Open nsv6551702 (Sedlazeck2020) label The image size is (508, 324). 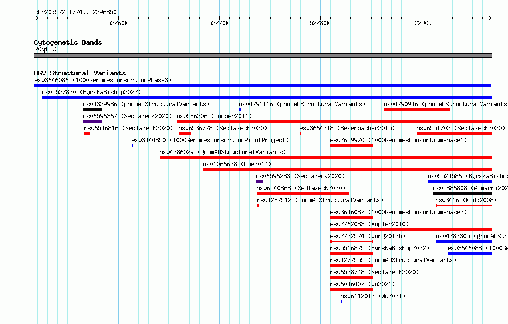[x=461, y=128]
